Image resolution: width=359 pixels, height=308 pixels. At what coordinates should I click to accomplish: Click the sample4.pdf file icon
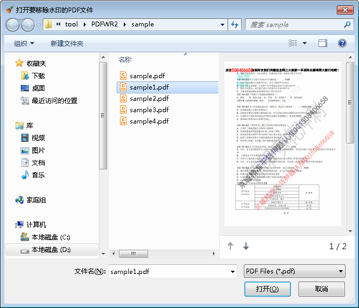(x=123, y=121)
